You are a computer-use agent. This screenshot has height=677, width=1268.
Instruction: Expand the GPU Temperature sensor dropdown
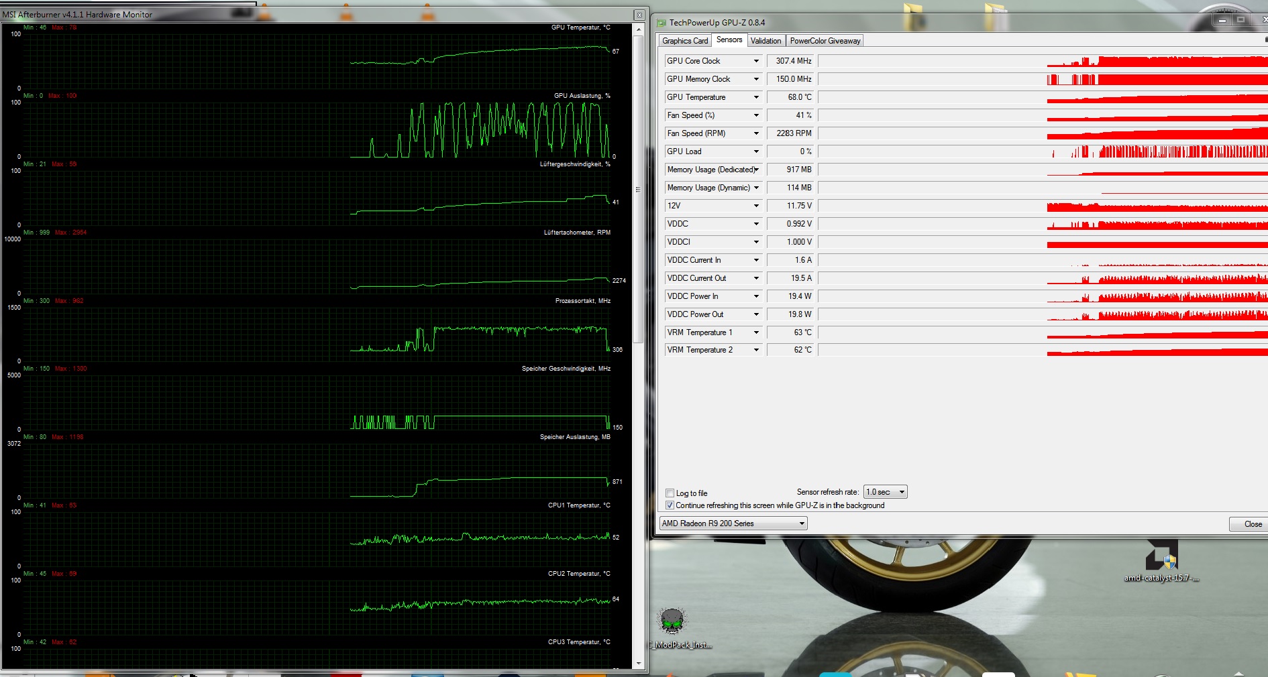pyautogui.click(x=756, y=97)
